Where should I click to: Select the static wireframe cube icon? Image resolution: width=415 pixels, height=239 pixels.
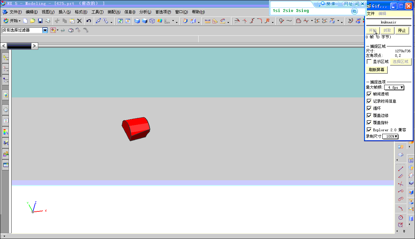(x=152, y=21)
